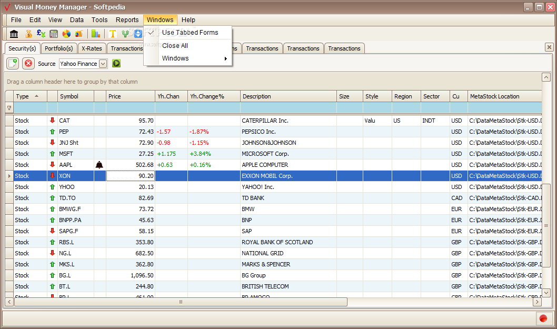Sort by the MetaStock Location column header
557x329 pixels.
(505, 96)
